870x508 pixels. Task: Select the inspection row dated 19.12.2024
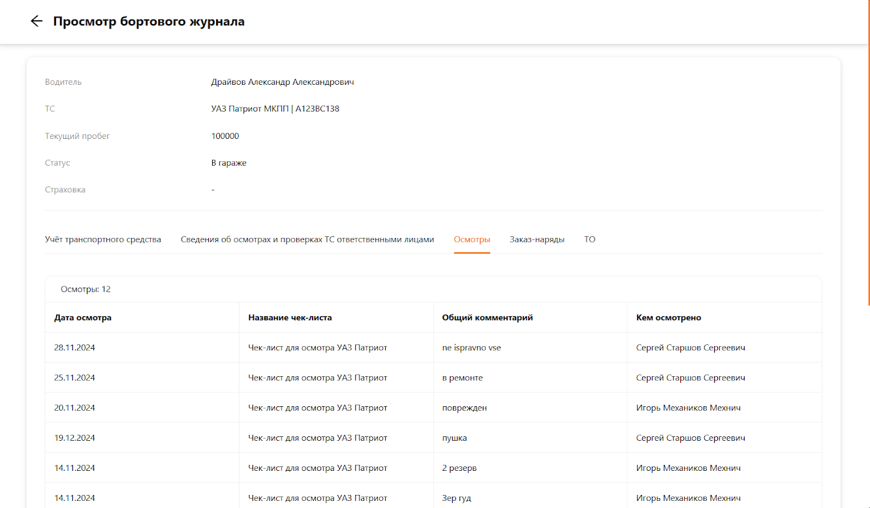pyautogui.click(x=74, y=438)
